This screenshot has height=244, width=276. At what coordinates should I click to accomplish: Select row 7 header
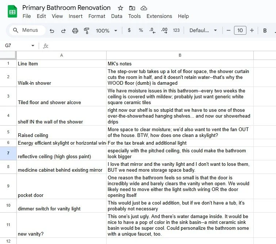tap(8, 153)
